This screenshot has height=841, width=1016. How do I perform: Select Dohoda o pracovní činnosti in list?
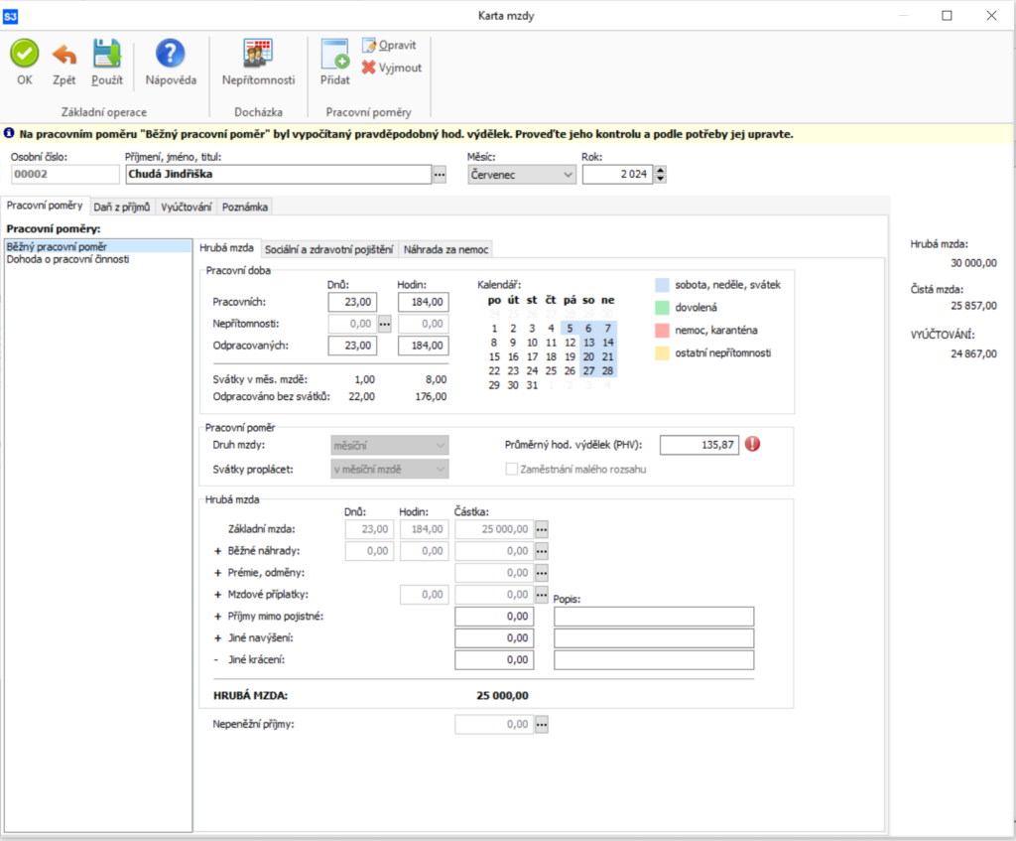click(67, 259)
